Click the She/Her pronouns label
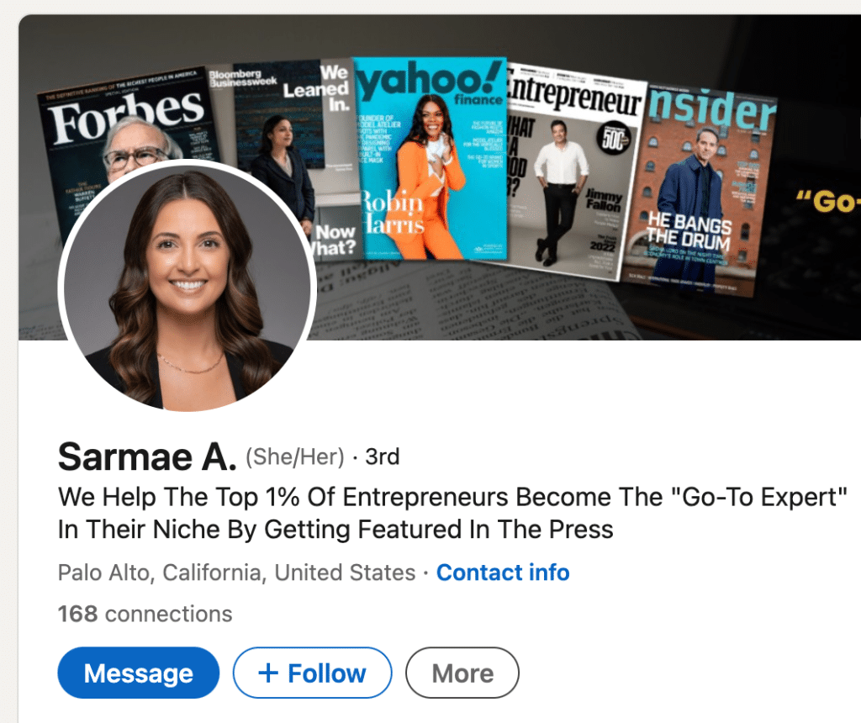 click(295, 456)
